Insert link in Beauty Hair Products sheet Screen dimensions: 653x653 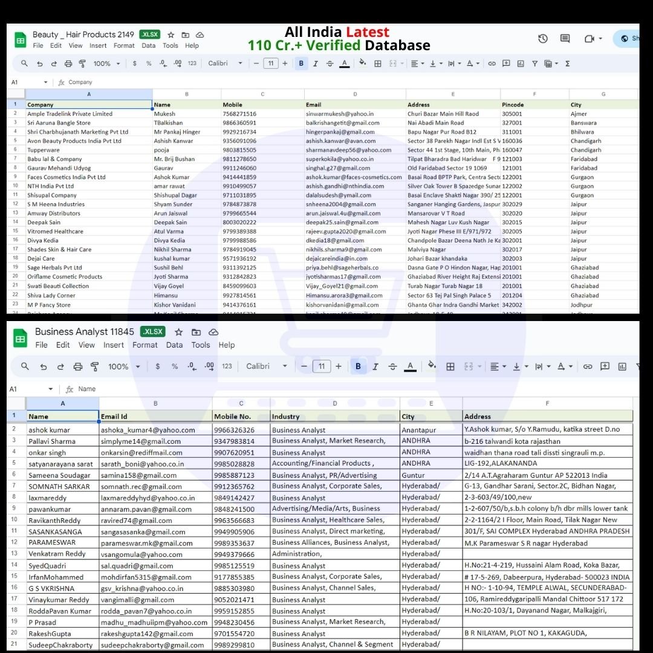click(x=492, y=63)
